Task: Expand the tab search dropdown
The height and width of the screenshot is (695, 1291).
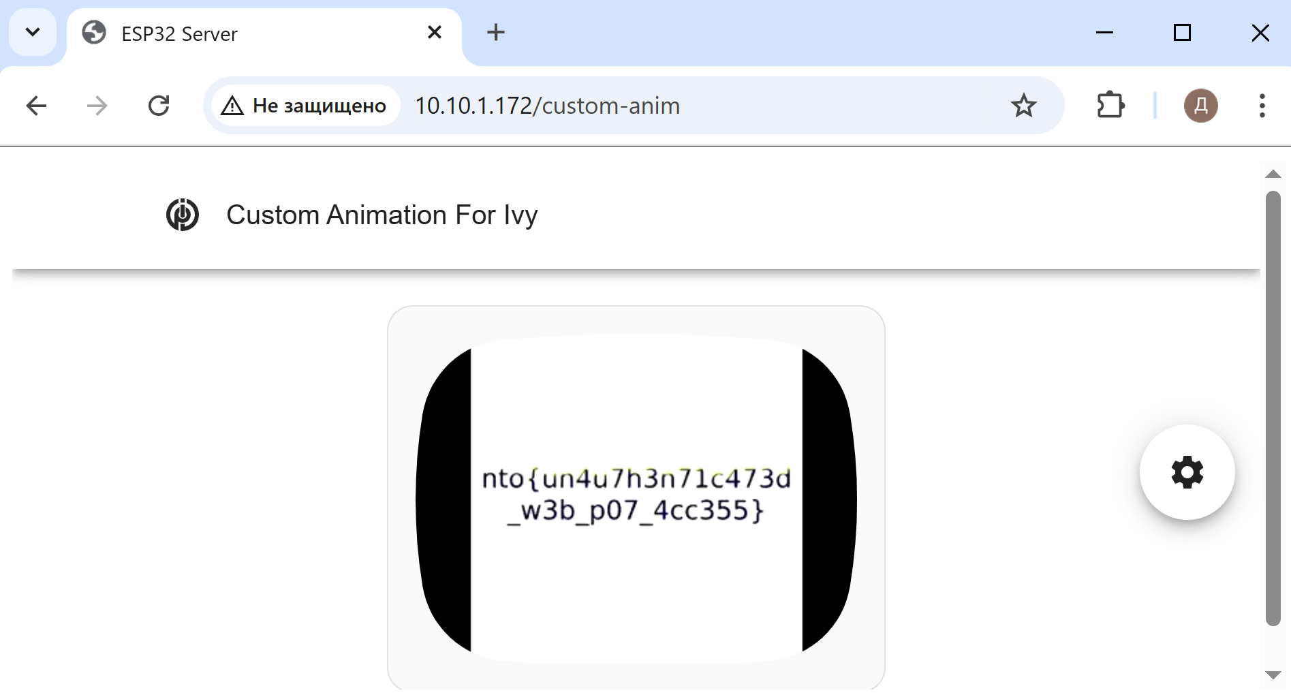Action: click(32, 32)
